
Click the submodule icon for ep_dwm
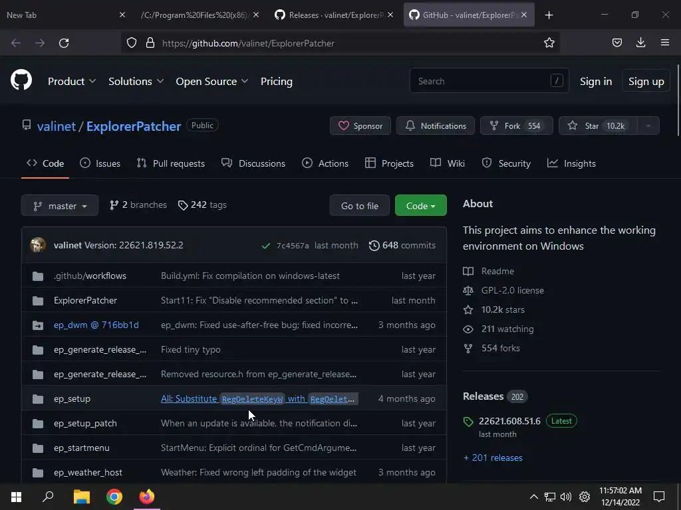coord(38,325)
